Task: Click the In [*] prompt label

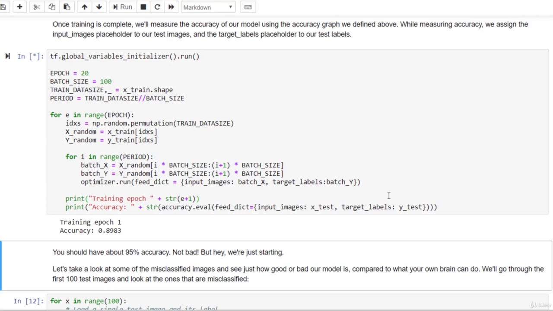Action: tap(30, 56)
